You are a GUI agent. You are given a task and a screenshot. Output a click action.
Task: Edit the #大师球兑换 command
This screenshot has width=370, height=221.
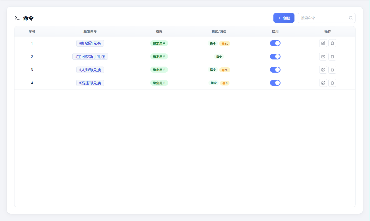click(323, 70)
